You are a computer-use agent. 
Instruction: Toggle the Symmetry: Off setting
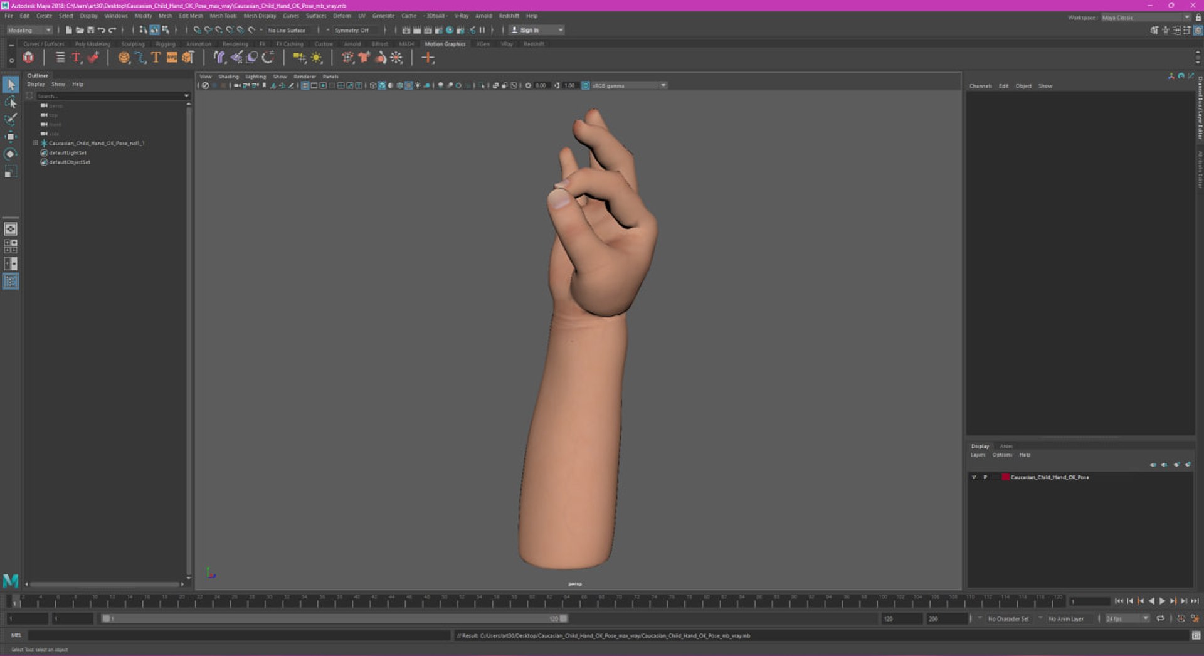tap(352, 30)
